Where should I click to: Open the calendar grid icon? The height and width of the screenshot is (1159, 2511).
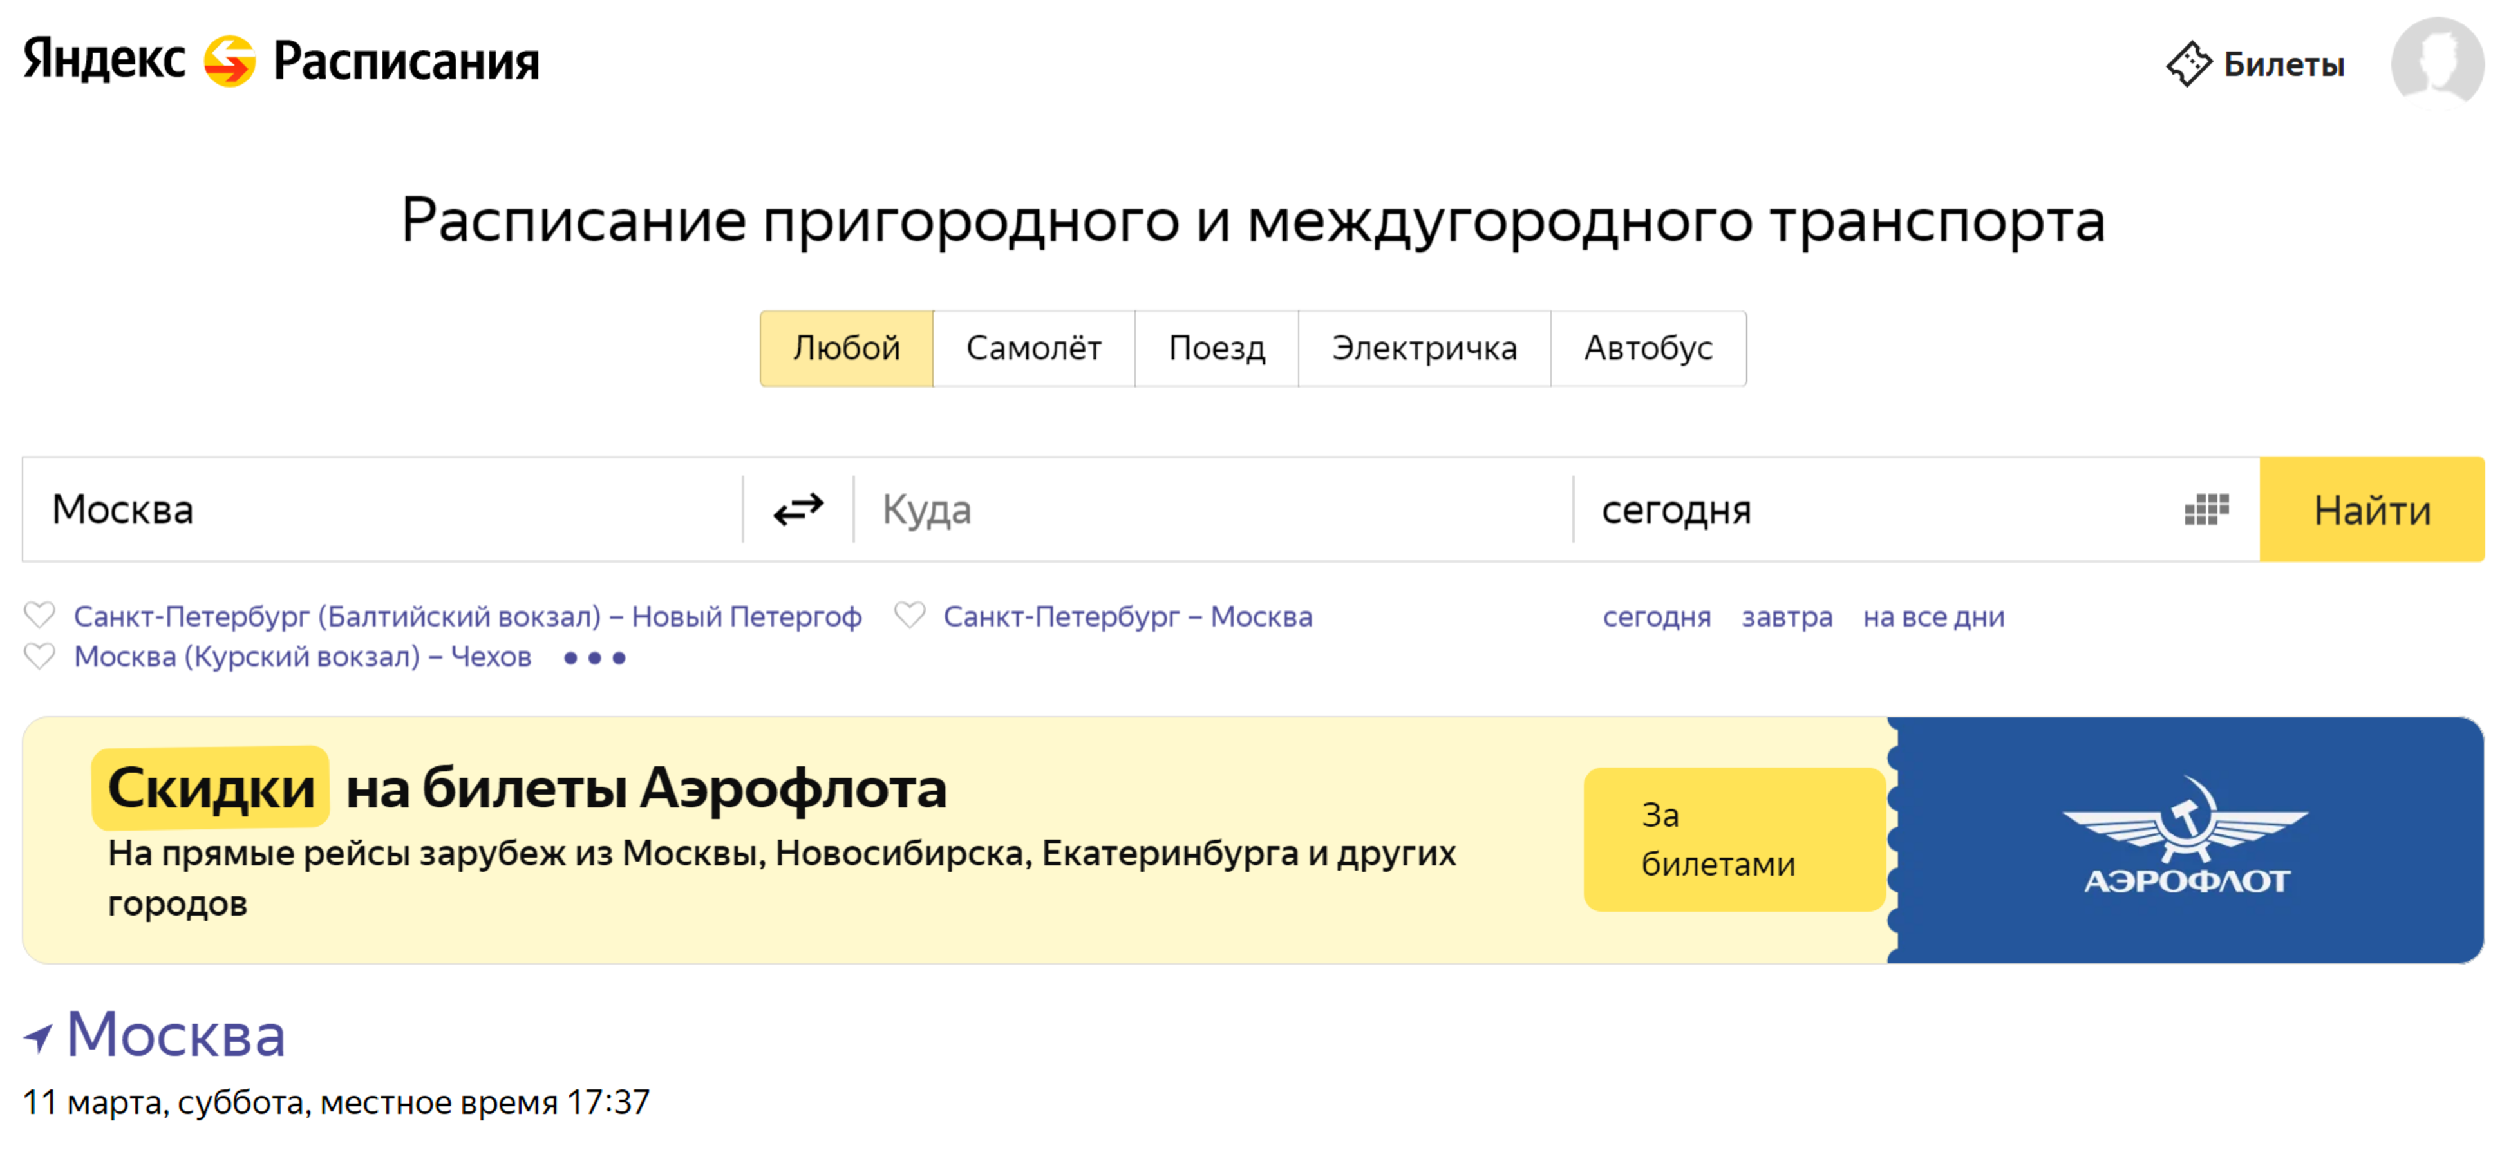[2206, 509]
